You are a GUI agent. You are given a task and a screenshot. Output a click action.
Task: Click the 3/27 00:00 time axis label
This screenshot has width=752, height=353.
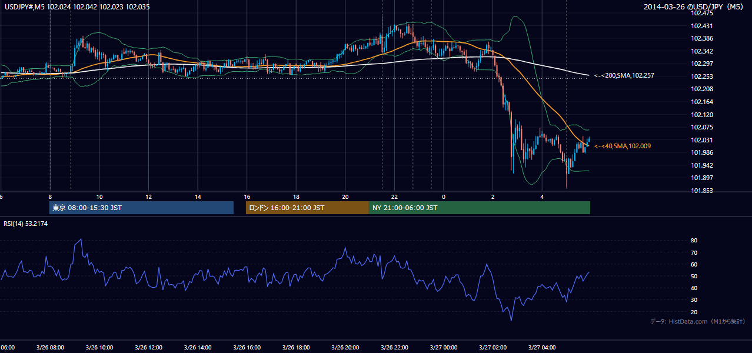tap(443, 348)
